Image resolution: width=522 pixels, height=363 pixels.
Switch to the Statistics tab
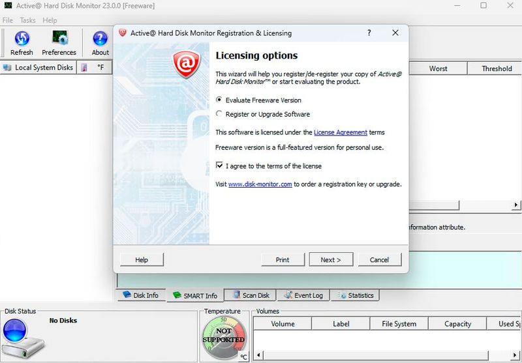point(355,295)
